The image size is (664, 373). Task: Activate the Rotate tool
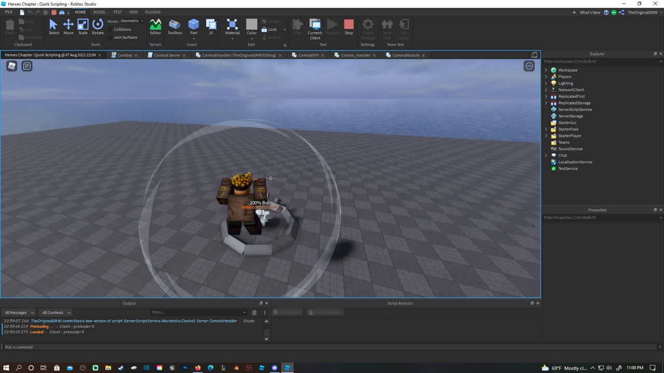click(x=98, y=27)
